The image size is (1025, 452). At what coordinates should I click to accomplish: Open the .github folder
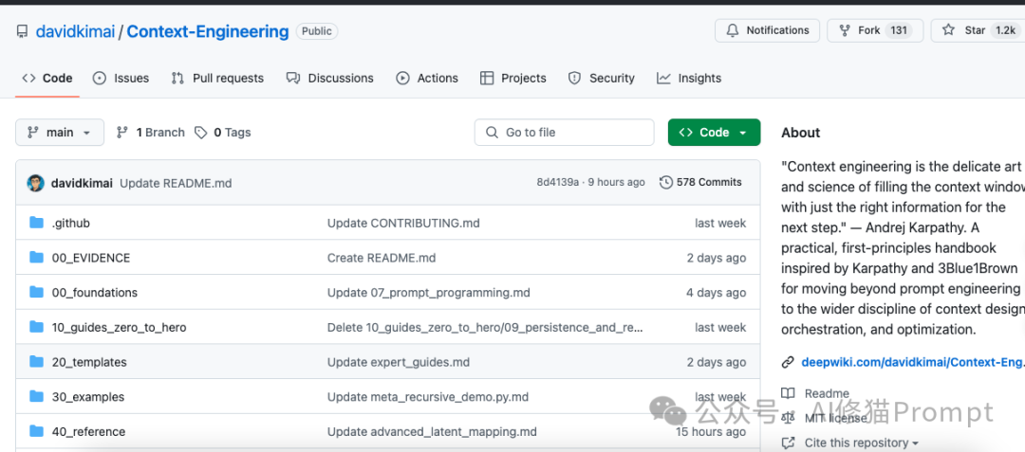pos(70,223)
